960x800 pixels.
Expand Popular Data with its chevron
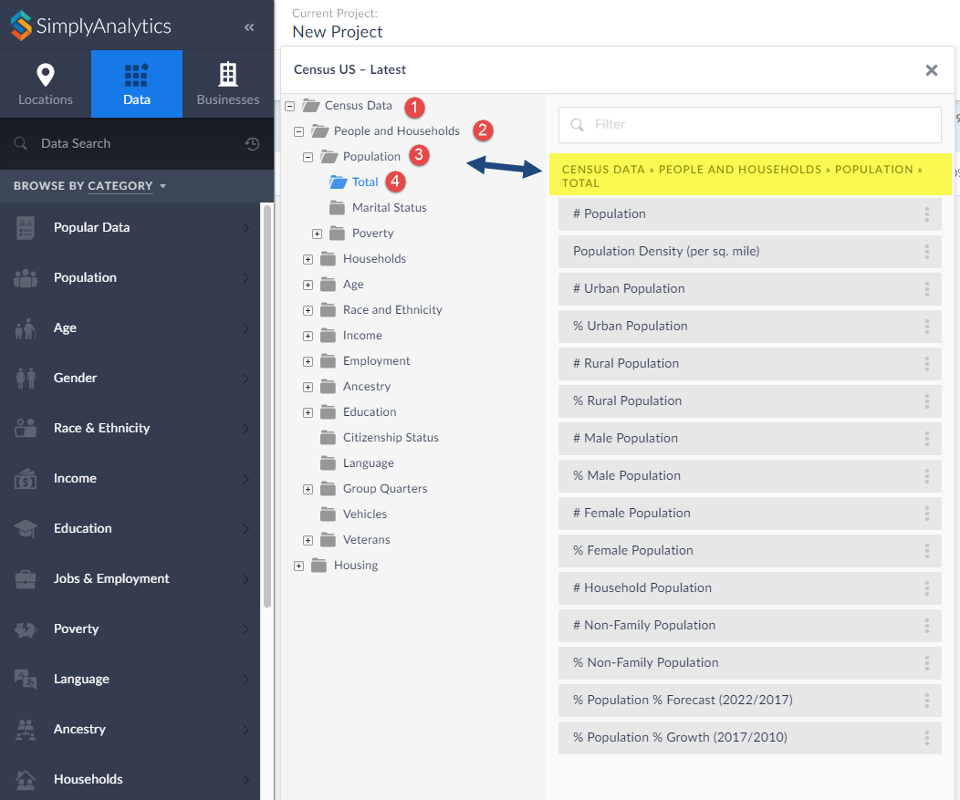pyautogui.click(x=246, y=228)
